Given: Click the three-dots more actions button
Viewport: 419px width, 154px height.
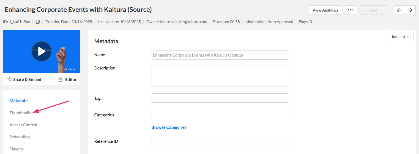Looking at the screenshot, I should click(x=350, y=10).
